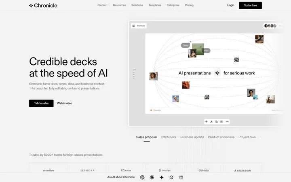Click the Try for free button
Screen dimensions: 291x182
click(x=250, y=5)
